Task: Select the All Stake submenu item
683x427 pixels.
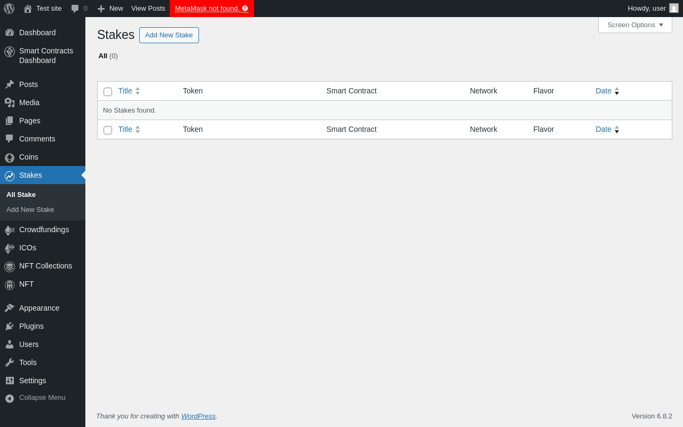Action: [x=21, y=194]
